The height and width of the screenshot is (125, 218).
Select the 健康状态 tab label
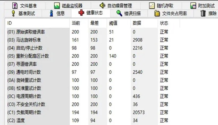95,13
